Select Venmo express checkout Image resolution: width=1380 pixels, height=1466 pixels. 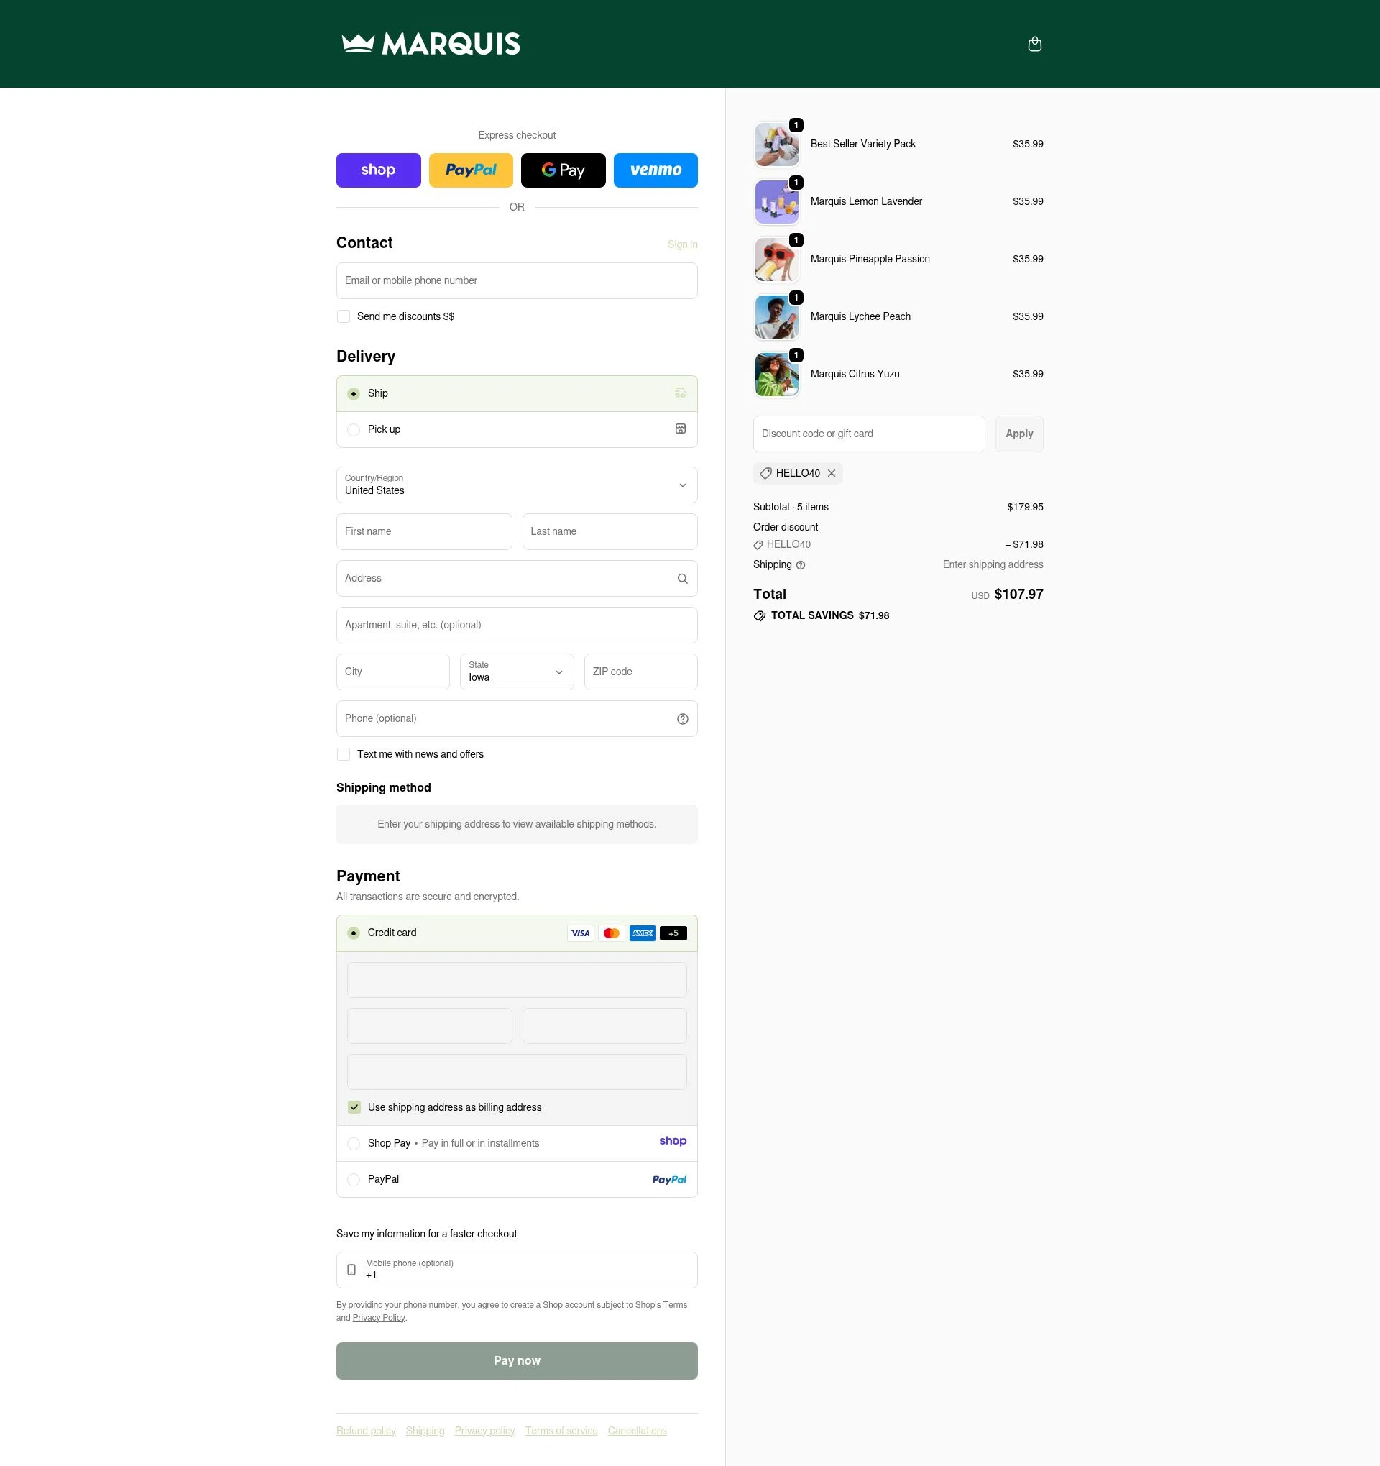(x=655, y=170)
